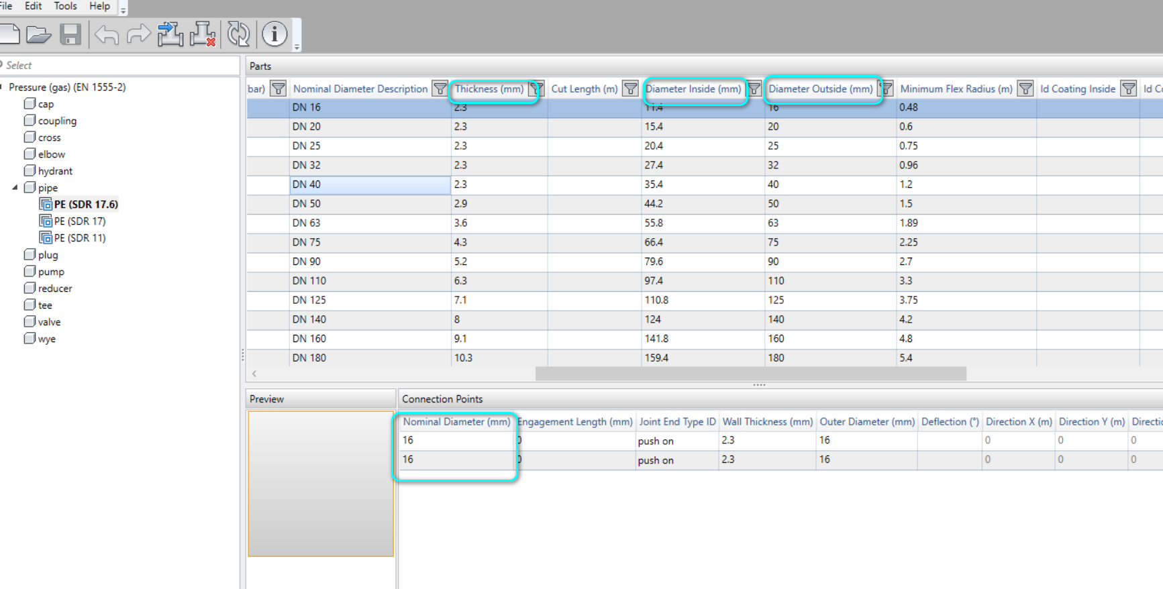This screenshot has height=589, width=1163.
Task: Click flex radius value 3.75
Action: [x=909, y=300]
